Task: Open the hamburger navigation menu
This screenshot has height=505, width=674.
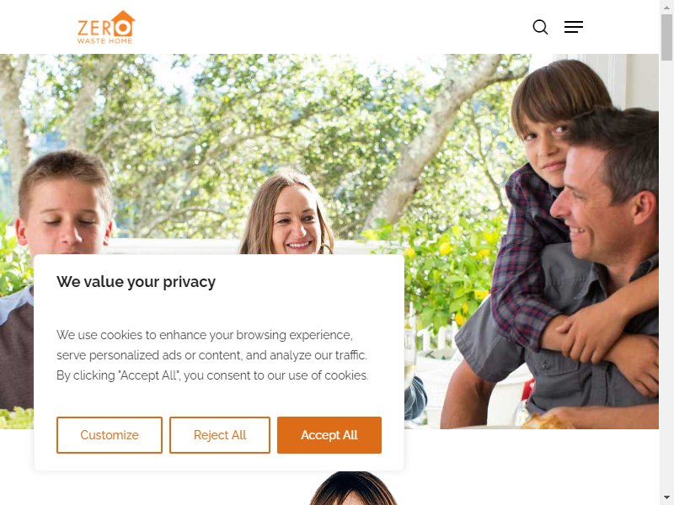Action: tap(574, 27)
